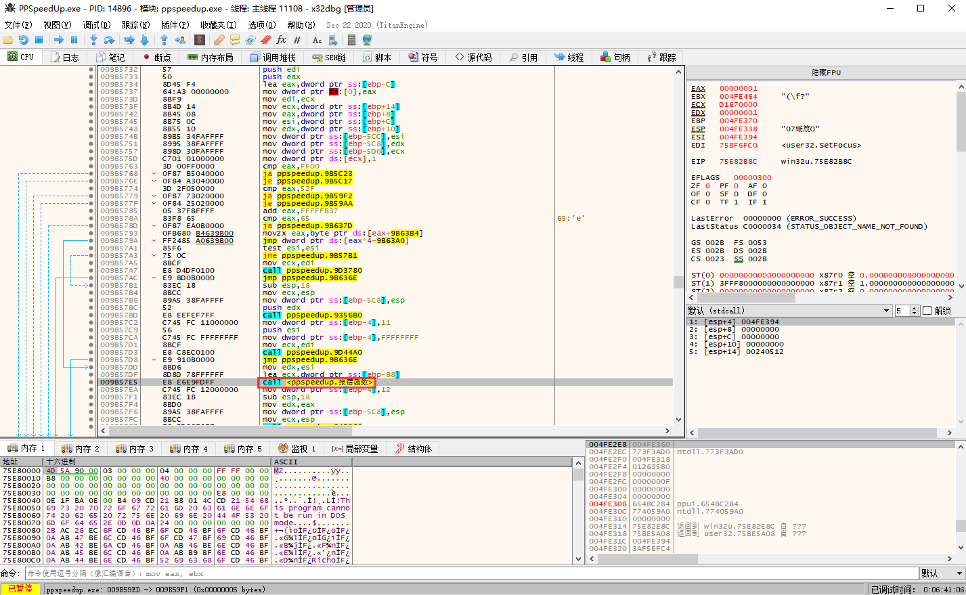Open the 符号 (Symbols) tab

[x=423, y=57]
